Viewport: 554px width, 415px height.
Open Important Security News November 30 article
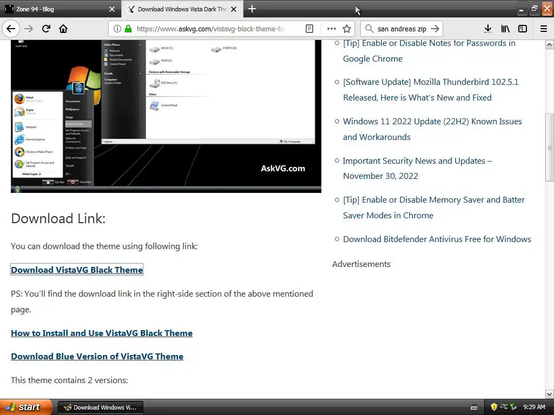click(417, 169)
